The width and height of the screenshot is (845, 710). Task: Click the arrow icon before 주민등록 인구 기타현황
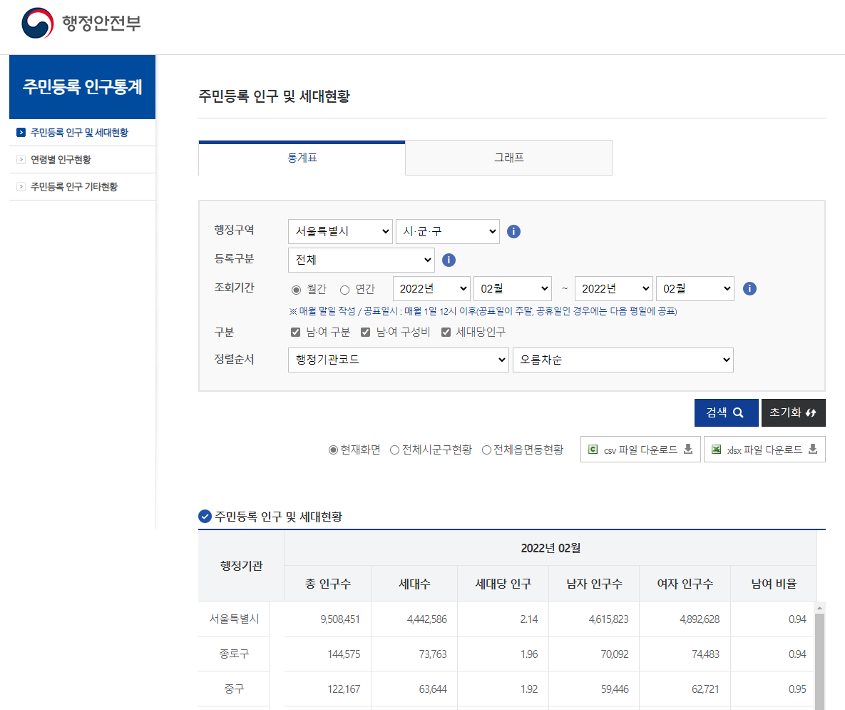click(21, 186)
